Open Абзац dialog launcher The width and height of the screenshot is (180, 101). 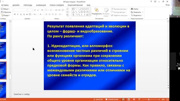point(70,19)
